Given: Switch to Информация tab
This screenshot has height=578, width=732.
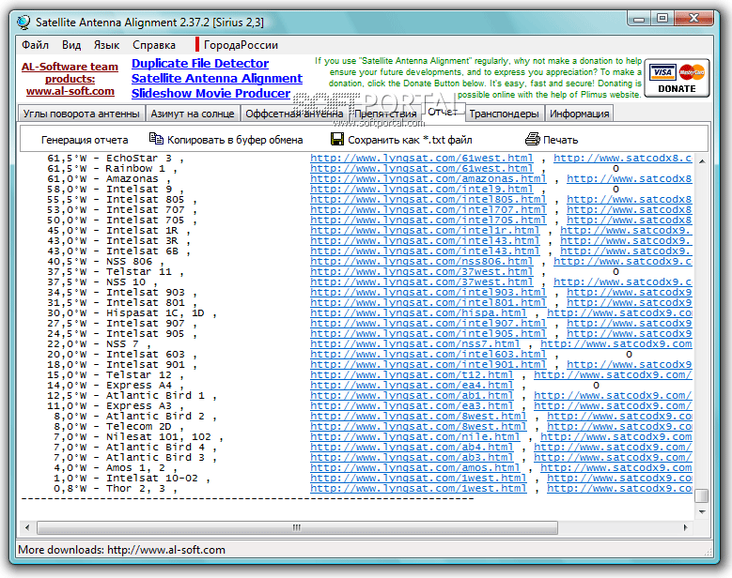Looking at the screenshot, I should (579, 114).
